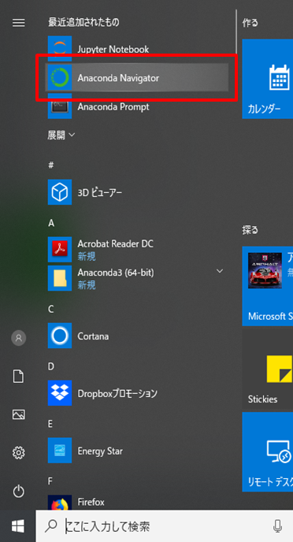Open the Microsoft Store Asphalt tile

[x=268, y=286]
